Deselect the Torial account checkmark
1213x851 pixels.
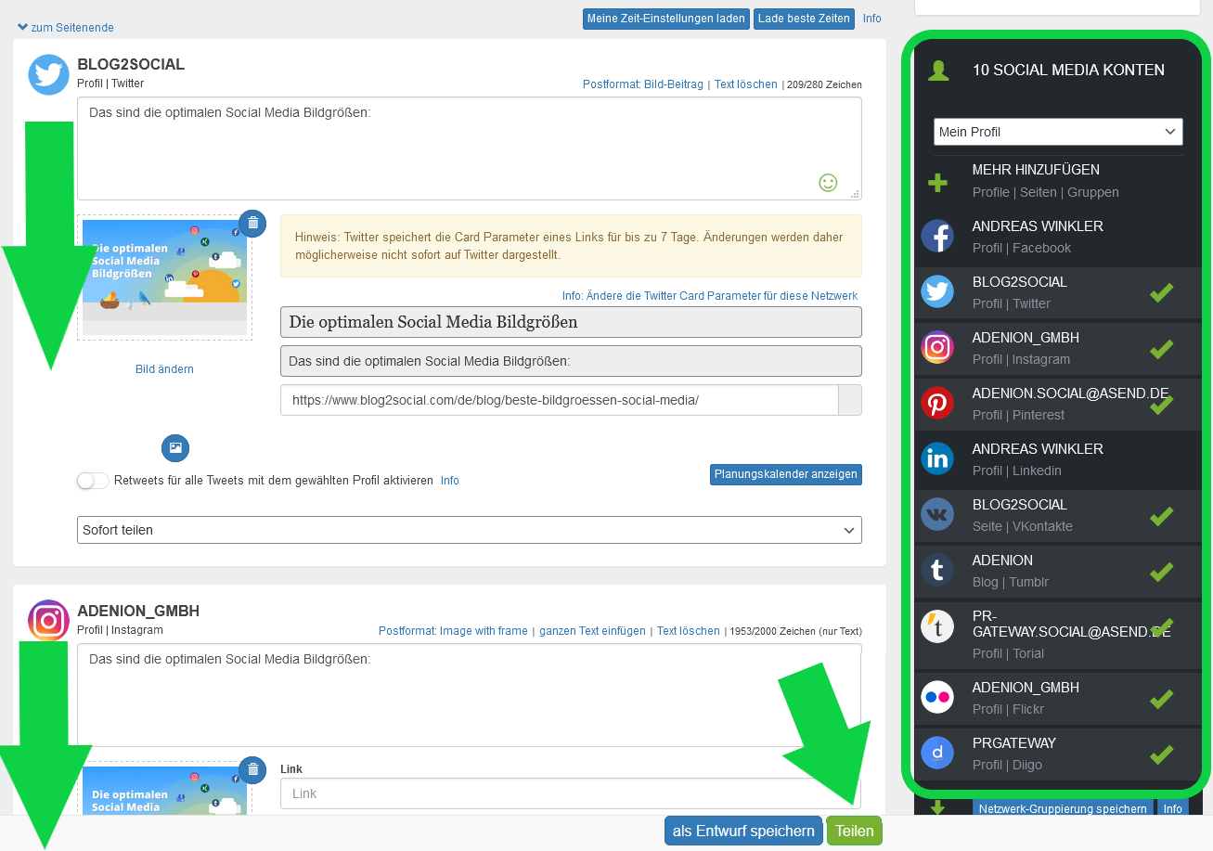pos(1161,627)
